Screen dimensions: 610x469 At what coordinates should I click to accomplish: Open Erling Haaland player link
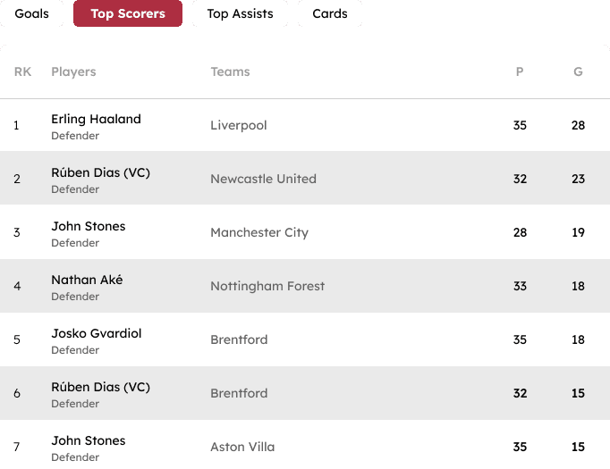pyautogui.click(x=96, y=119)
